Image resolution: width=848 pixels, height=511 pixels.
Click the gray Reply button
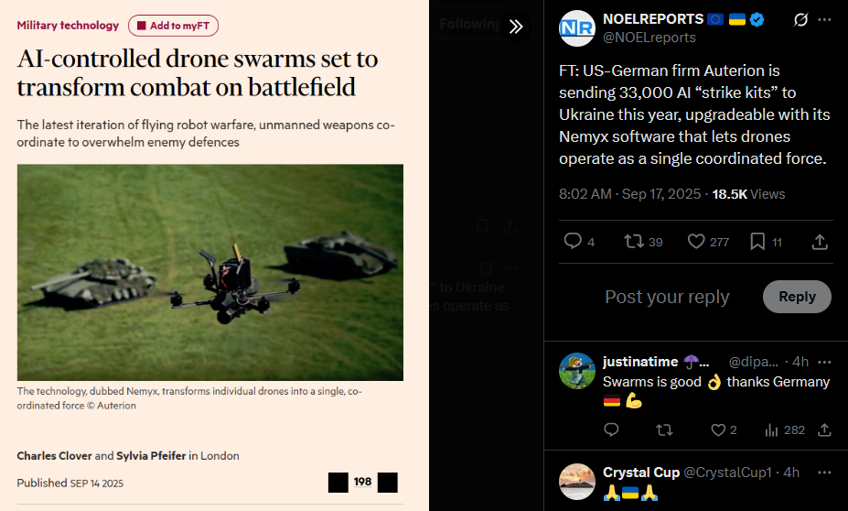click(x=797, y=297)
